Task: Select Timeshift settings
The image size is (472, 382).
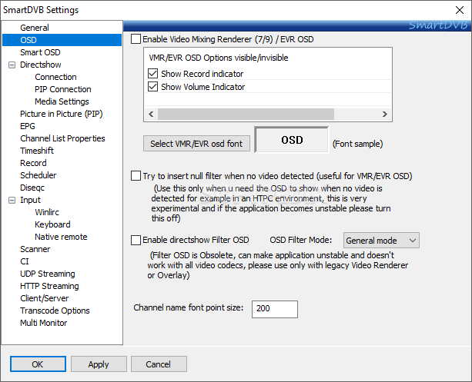Action: tap(37, 151)
